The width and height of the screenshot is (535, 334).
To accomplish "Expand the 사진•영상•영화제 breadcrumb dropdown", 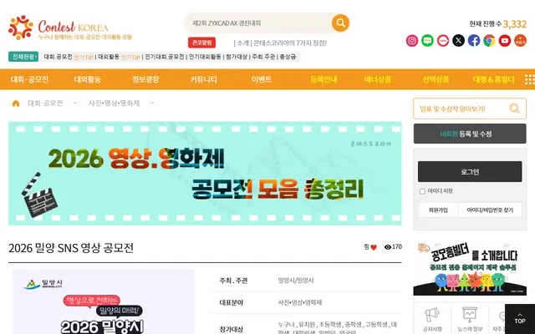I will pos(152,103).
